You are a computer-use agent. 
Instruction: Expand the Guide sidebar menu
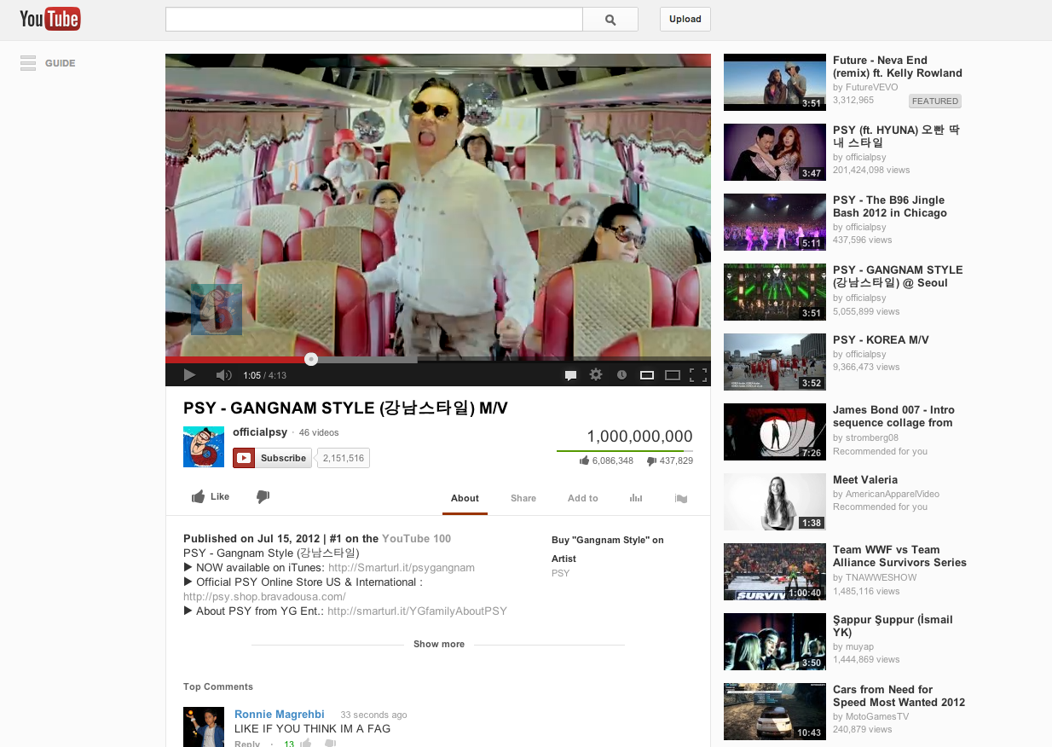click(x=48, y=63)
